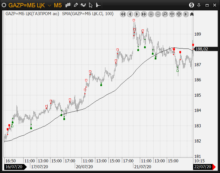
Task: Click the SMA(GAZP=МБ ЦК.Cl, 100) indicator label
Action: click(88, 14)
